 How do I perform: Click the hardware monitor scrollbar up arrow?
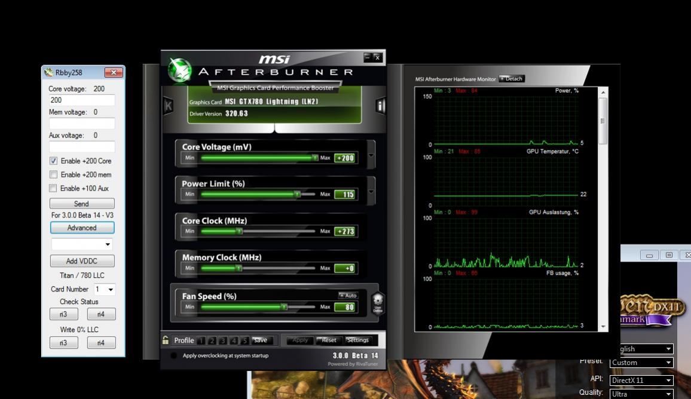pyautogui.click(x=603, y=93)
